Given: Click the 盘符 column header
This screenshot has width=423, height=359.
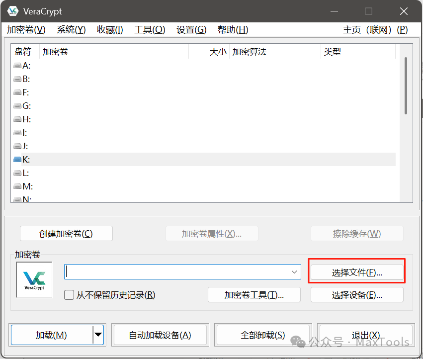Looking at the screenshot, I should point(25,51).
